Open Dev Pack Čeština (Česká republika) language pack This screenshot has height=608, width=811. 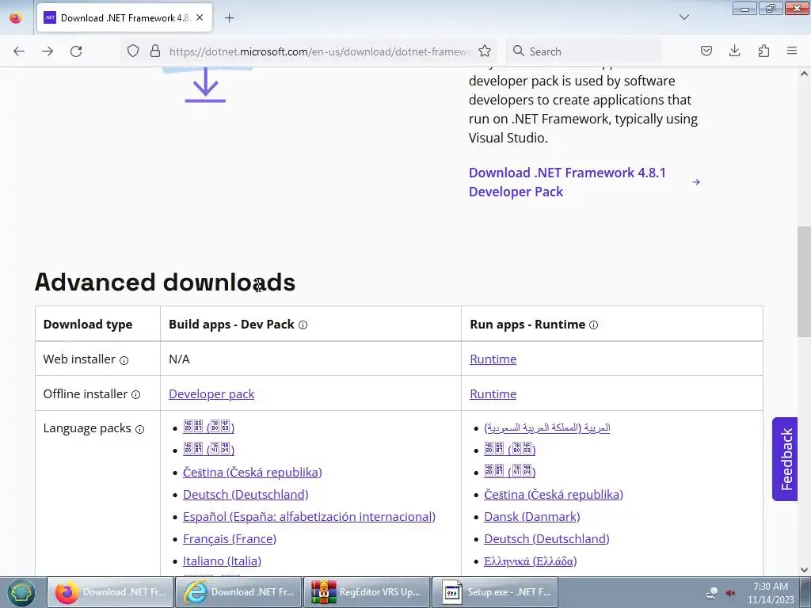click(253, 472)
